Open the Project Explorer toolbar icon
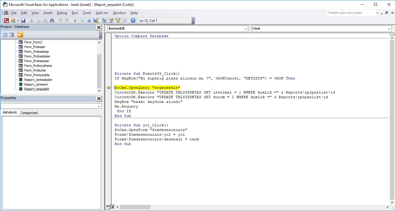 coord(104,21)
